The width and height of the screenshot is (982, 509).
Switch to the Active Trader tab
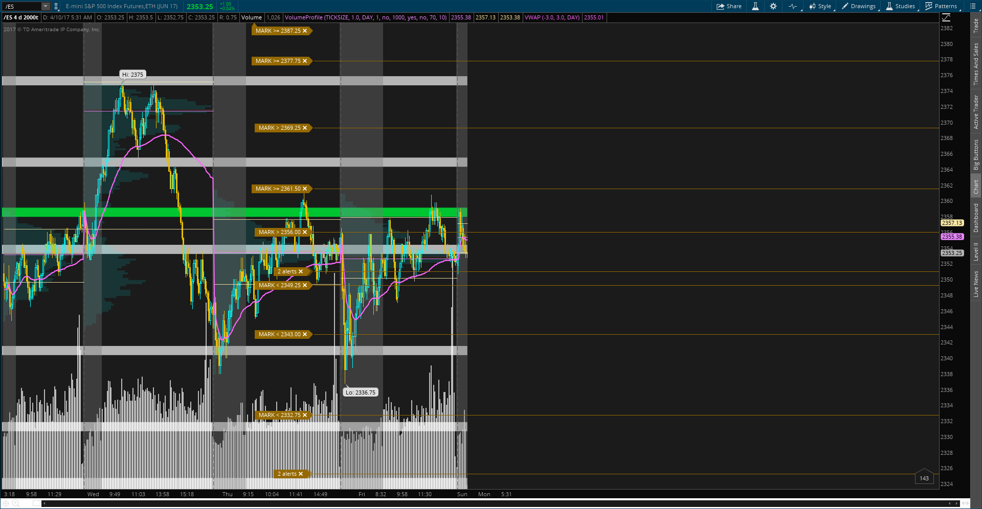[976, 111]
